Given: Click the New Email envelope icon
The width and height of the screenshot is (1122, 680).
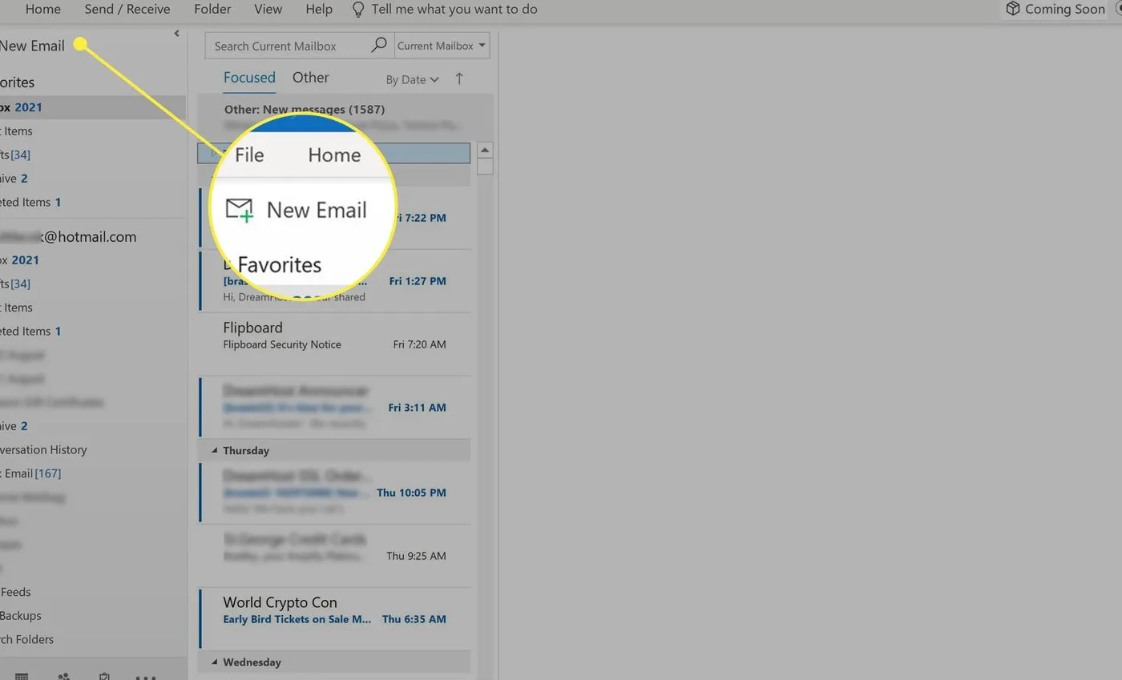Looking at the screenshot, I should 240,210.
